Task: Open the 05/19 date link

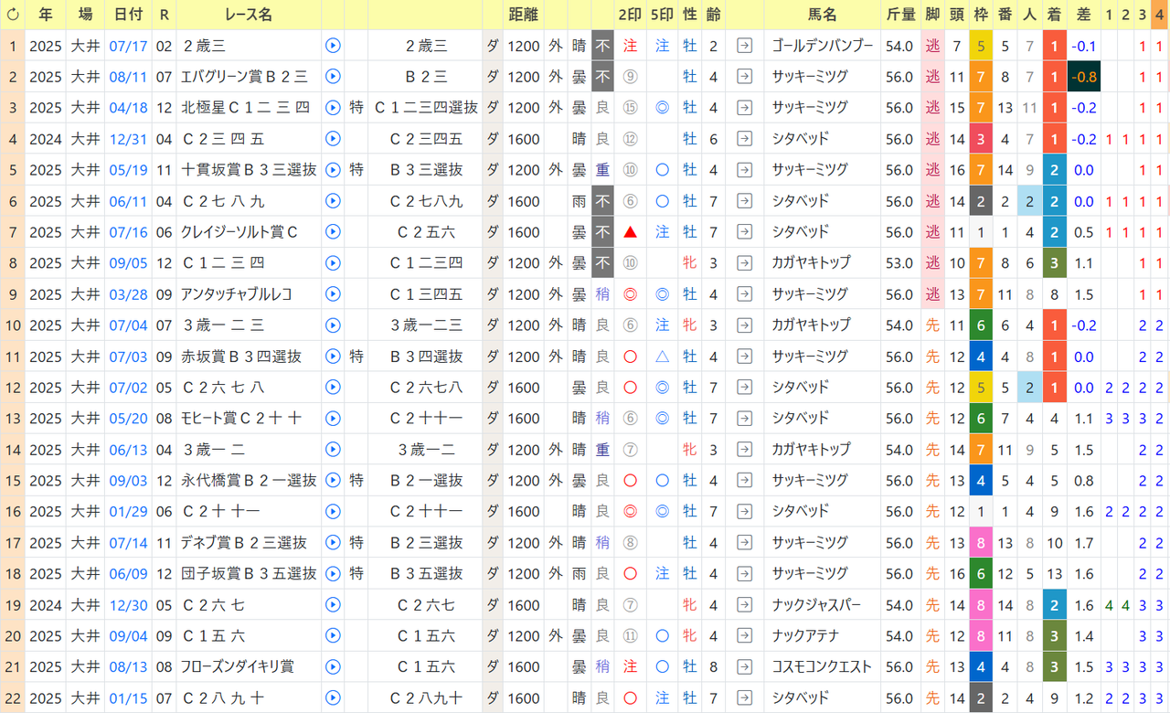Action: pos(128,170)
